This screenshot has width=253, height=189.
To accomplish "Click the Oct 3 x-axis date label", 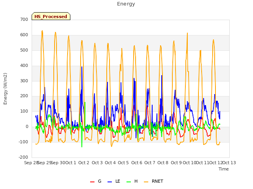I will point(97,163).
